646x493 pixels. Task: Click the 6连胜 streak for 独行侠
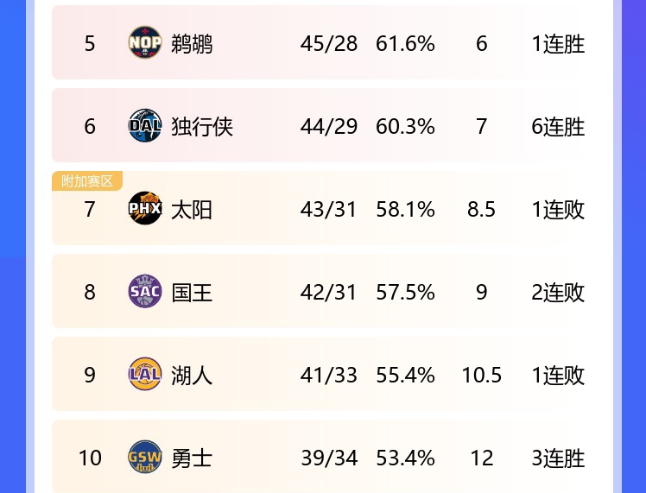point(558,126)
